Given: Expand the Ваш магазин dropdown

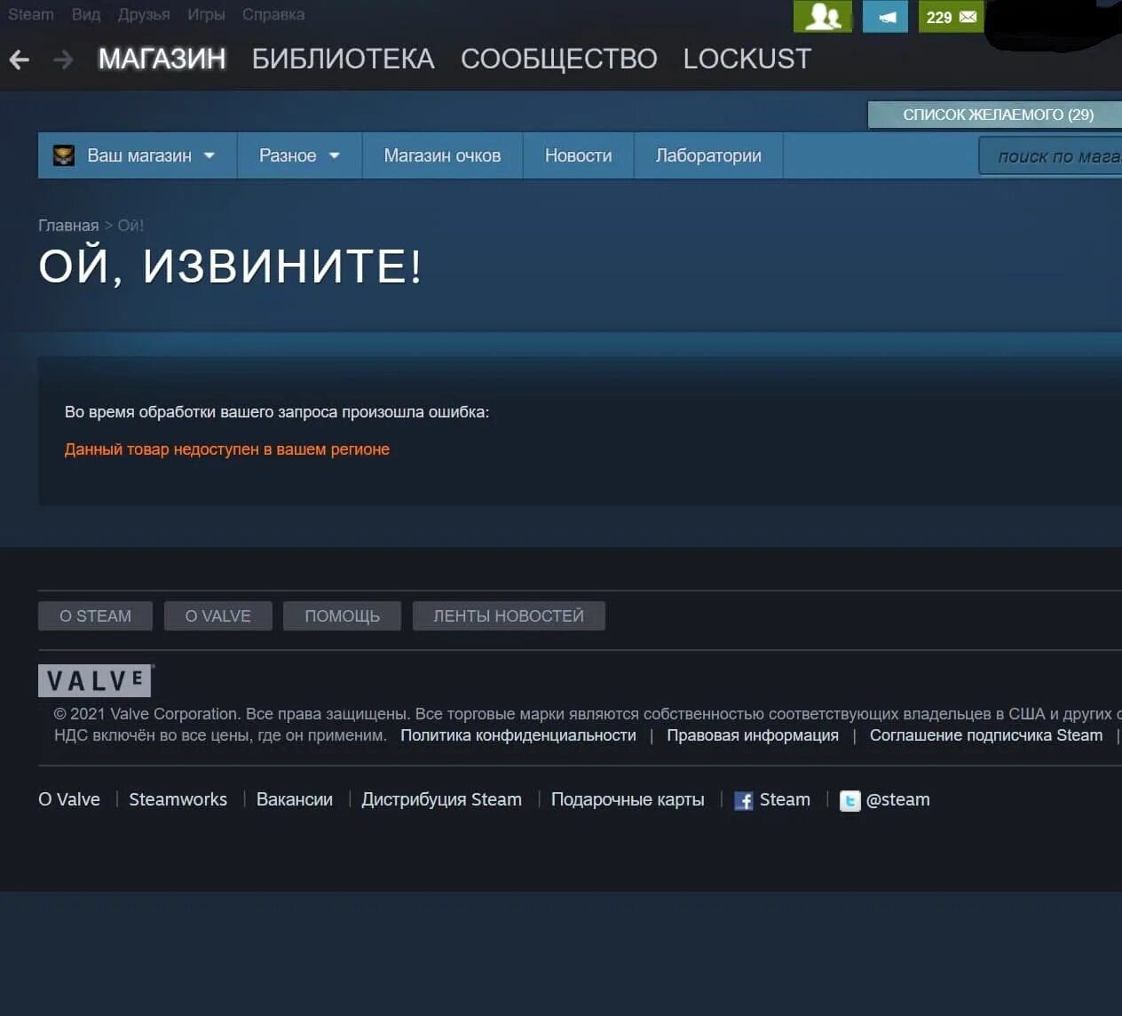Looking at the screenshot, I should tap(138, 155).
